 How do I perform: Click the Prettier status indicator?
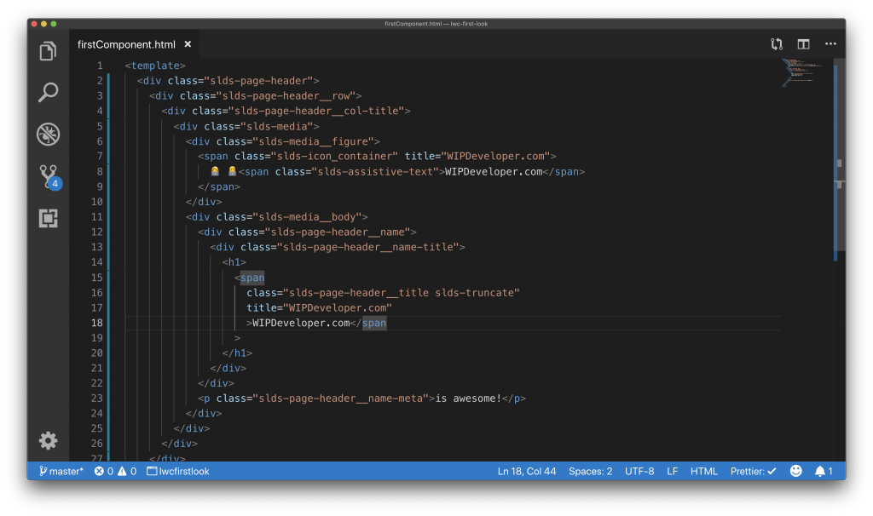(754, 471)
